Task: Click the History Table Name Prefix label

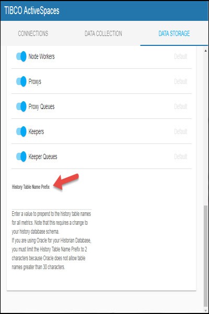Action: (x=31, y=187)
